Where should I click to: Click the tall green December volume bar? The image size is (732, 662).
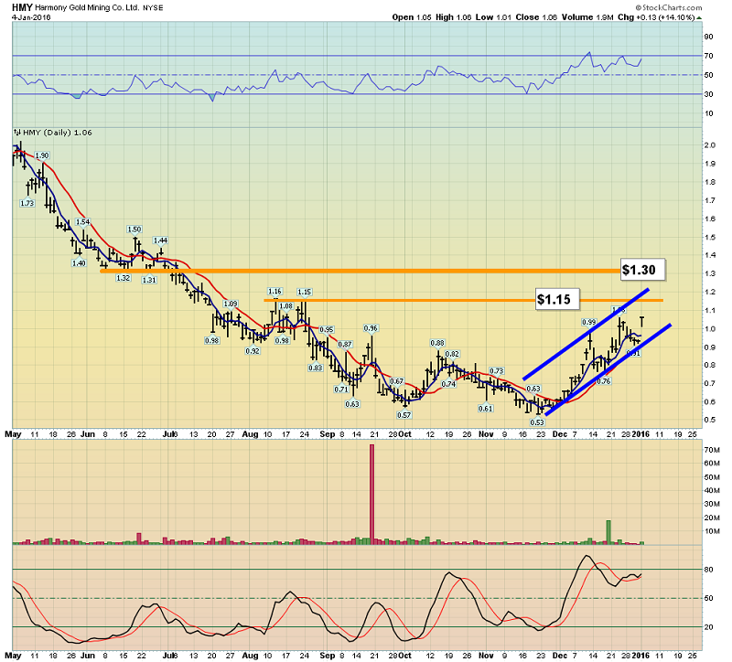click(x=608, y=532)
